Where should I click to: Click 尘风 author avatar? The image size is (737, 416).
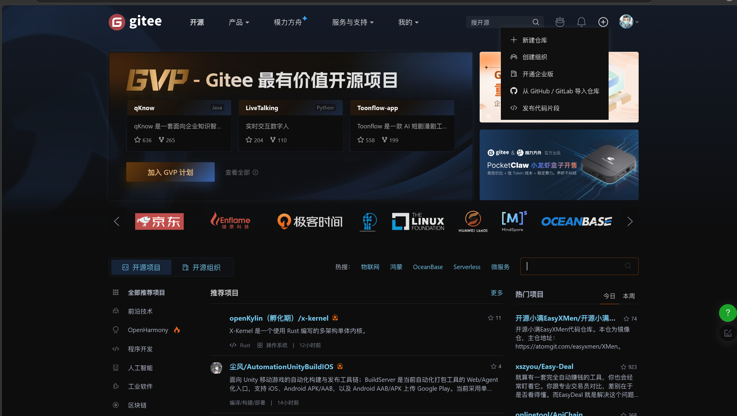[x=216, y=368]
